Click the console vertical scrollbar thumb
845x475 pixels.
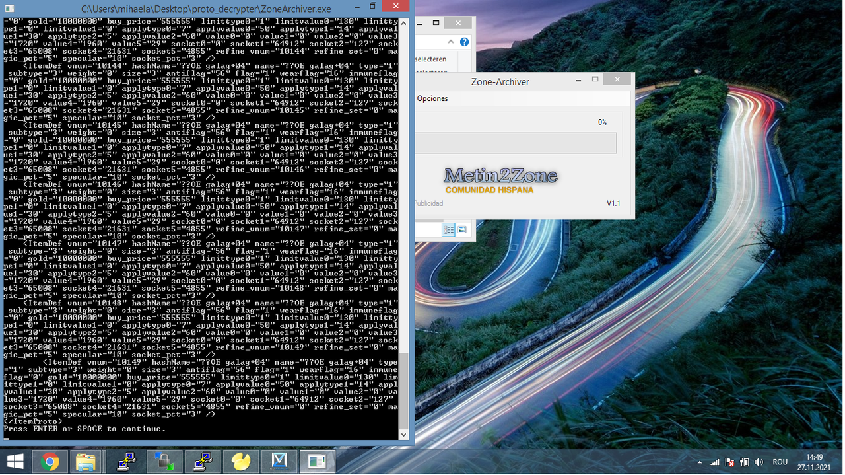point(404,390)
